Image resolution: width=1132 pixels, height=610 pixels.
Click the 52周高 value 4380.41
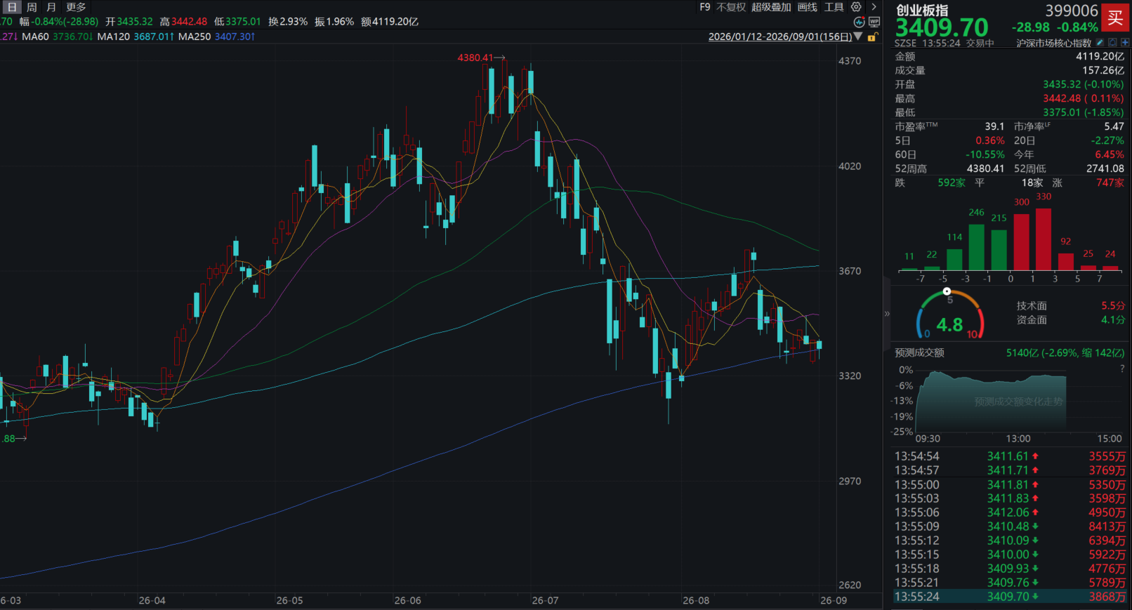tap(985, 168)
